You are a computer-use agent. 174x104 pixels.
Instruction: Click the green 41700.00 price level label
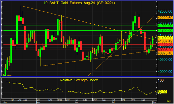[165, 30]
